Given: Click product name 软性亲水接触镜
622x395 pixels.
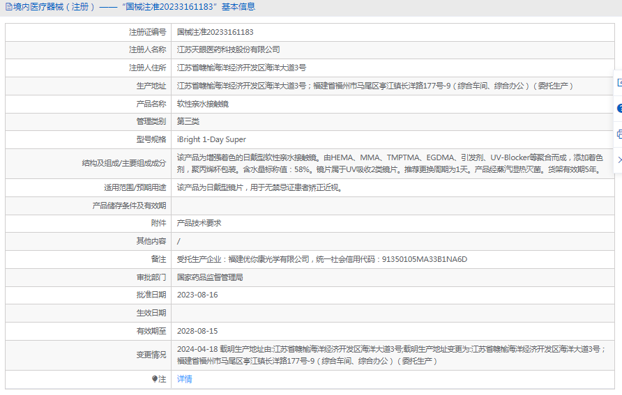Looking at the screenshot, I should pyautogui.click(x=203, y=104).
